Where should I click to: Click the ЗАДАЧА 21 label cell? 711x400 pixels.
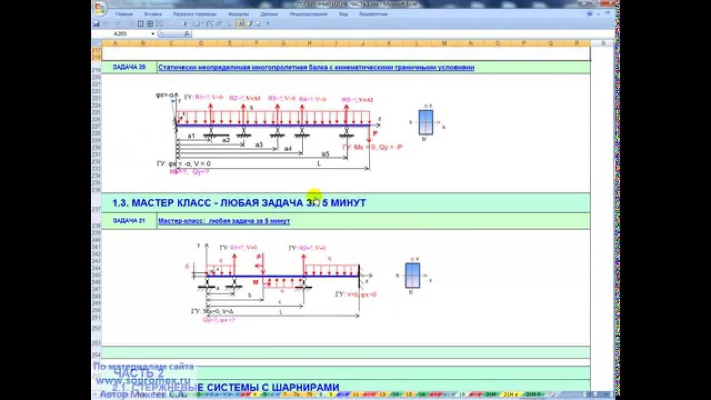129,221
